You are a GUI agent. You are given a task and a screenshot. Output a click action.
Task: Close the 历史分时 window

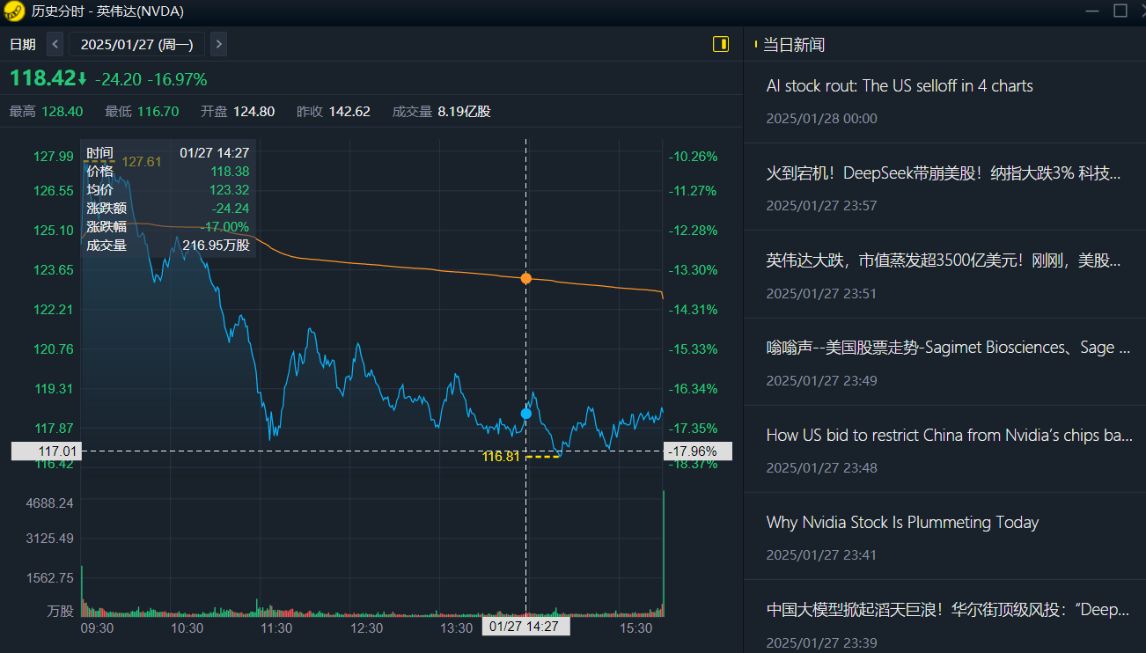coord(1142,11)
